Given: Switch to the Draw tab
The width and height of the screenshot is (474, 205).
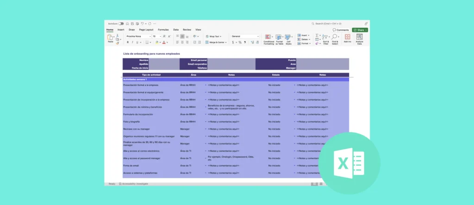Looking at the screenshot, I should click(132, 30).
